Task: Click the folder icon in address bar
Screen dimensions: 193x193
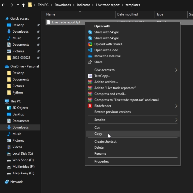Action: [x=30, y=5]
